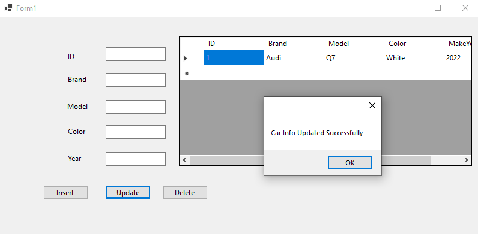Focus the Year text field
The width and height of the screenshot is (478, 234).
point(136,159)
